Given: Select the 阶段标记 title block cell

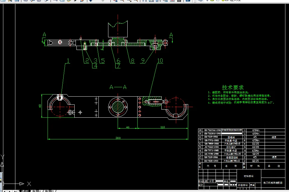Looking at the screenshot, I should point(243,185).
